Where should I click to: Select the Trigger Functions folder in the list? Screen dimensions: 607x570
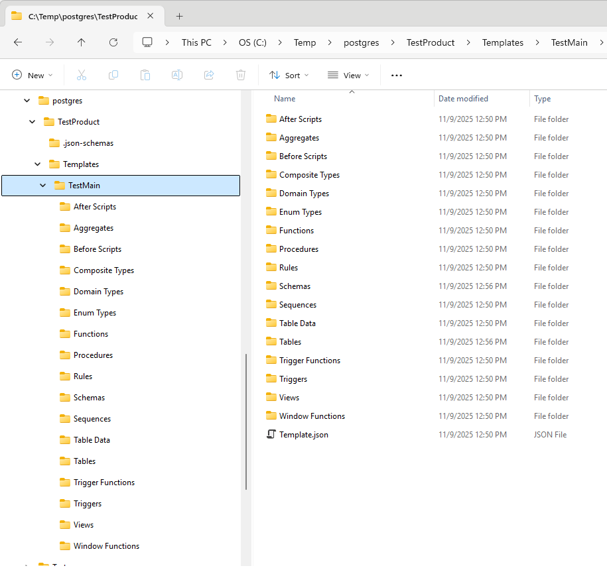(x=309, y=360)
